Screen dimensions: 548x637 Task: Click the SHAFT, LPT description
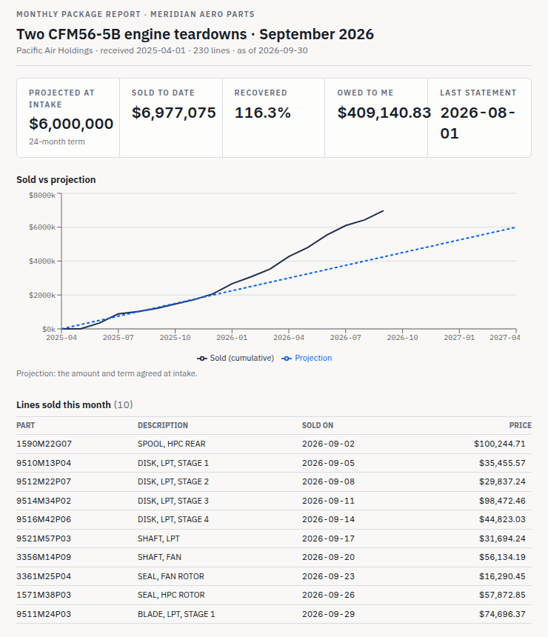click(x=158, y=538)
